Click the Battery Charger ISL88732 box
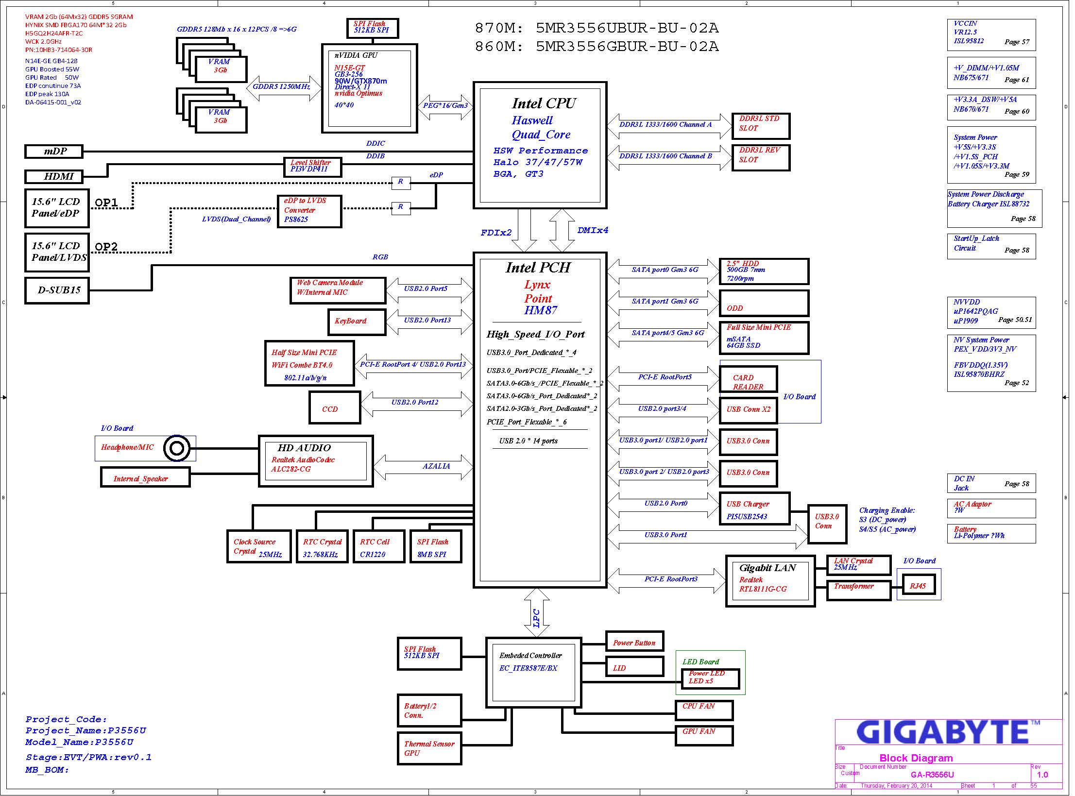 click(994, 208)
